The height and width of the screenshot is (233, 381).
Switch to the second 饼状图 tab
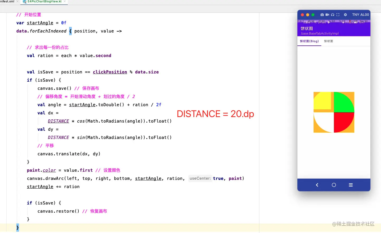click(x=328, y=41)
